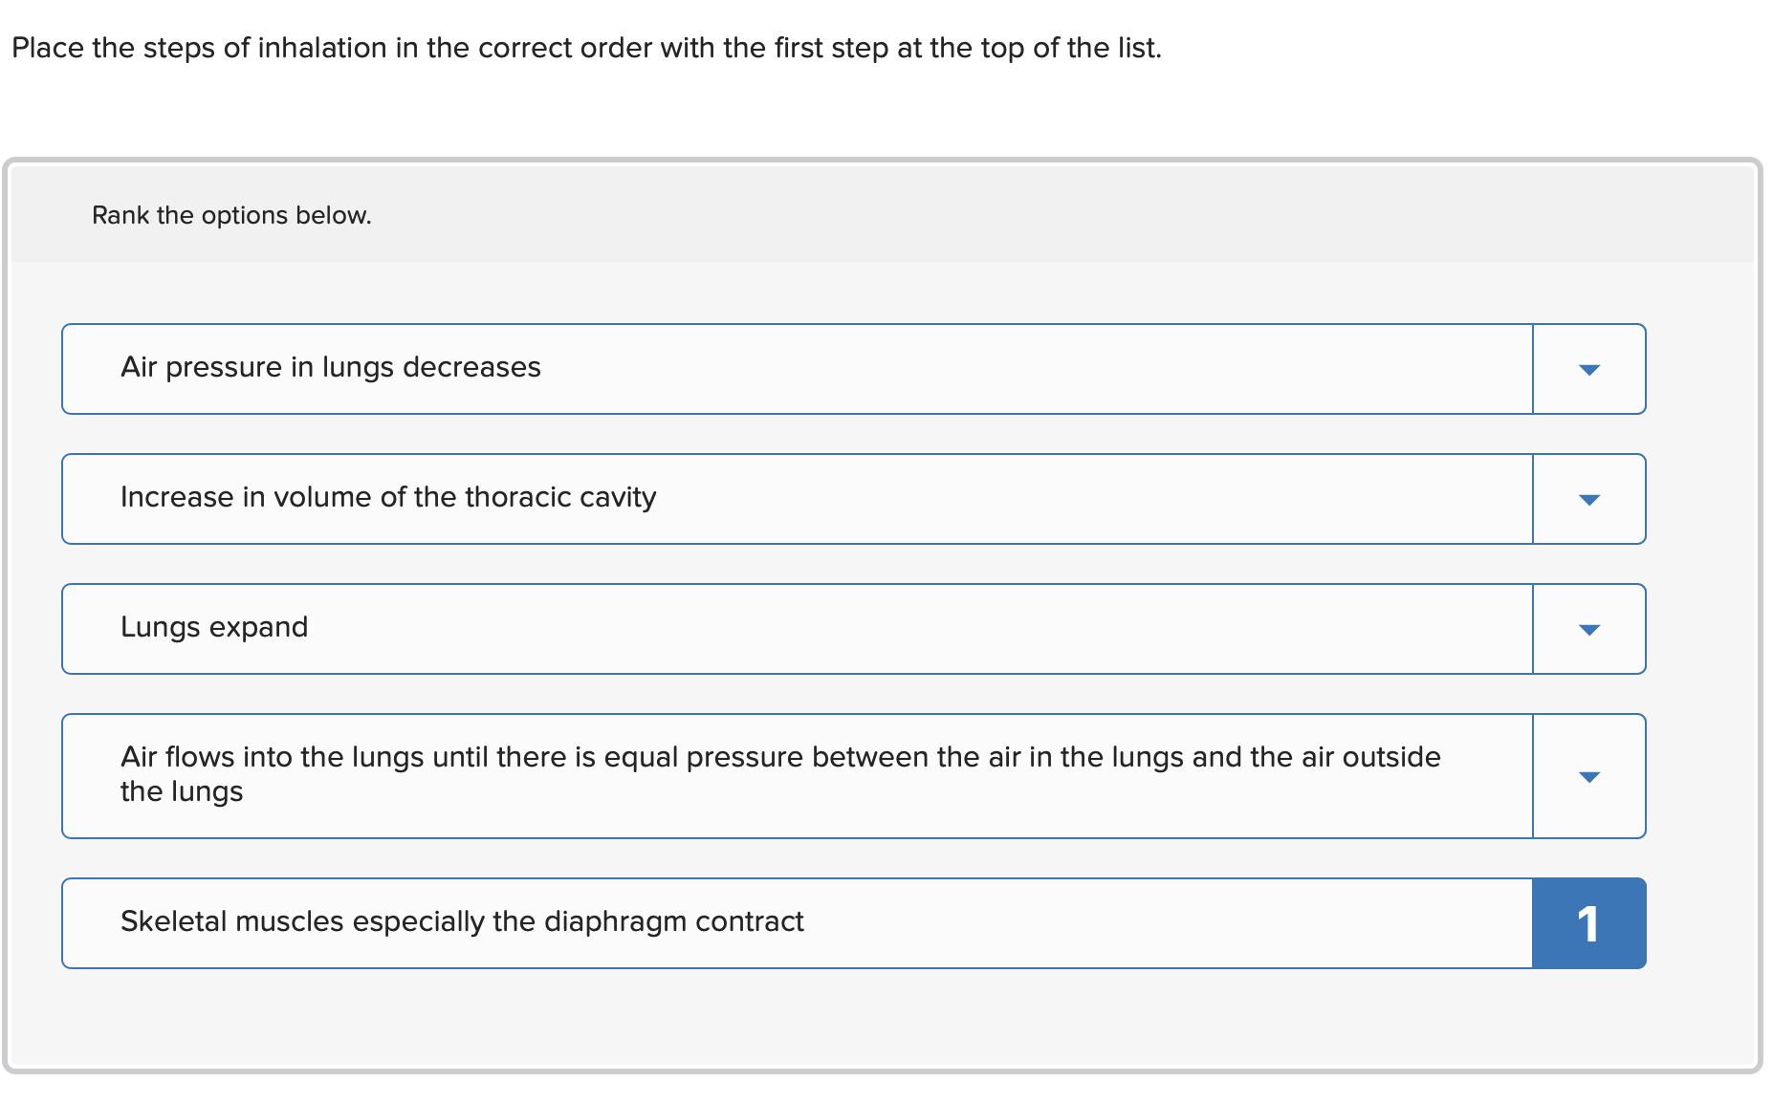Expand rank selector for the air flows into lungs step
Viewport: 1773px width, 1103px height.
tap(1588, 777)
